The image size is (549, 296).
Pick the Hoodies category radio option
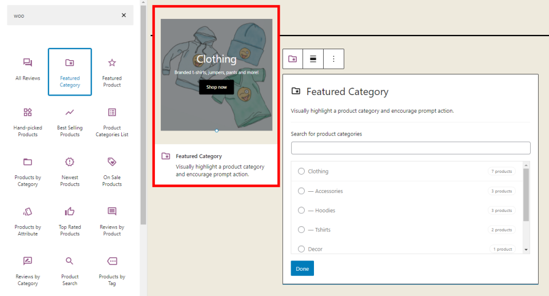coord(301,210)
